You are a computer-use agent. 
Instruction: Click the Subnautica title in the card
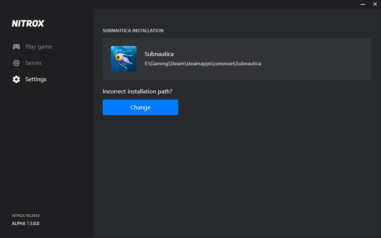pos(159,54)
